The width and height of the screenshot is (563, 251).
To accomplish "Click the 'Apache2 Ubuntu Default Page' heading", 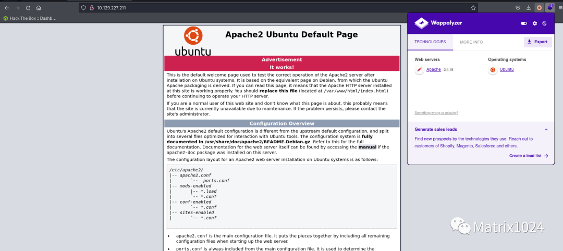I will coord(291,35).
